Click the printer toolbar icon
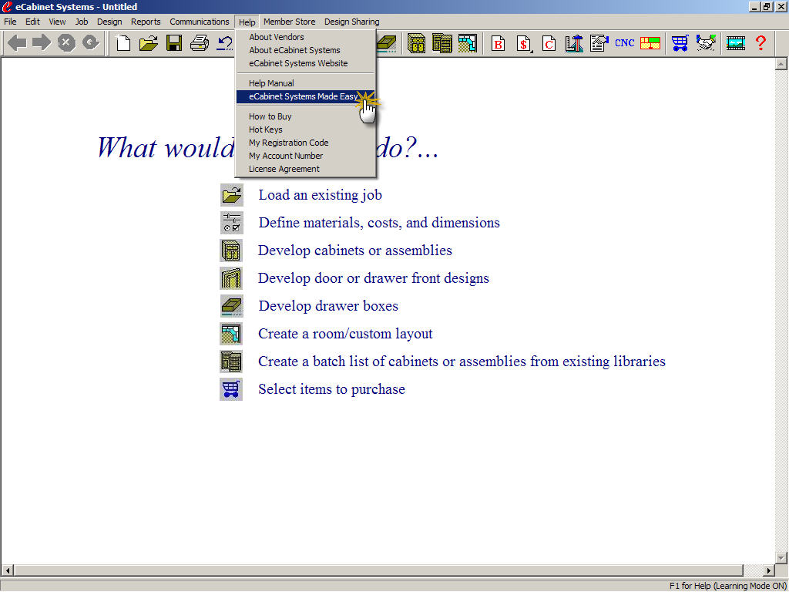This screenshot has width=789, height=592. pyautogui.click(x=200, y=43)
